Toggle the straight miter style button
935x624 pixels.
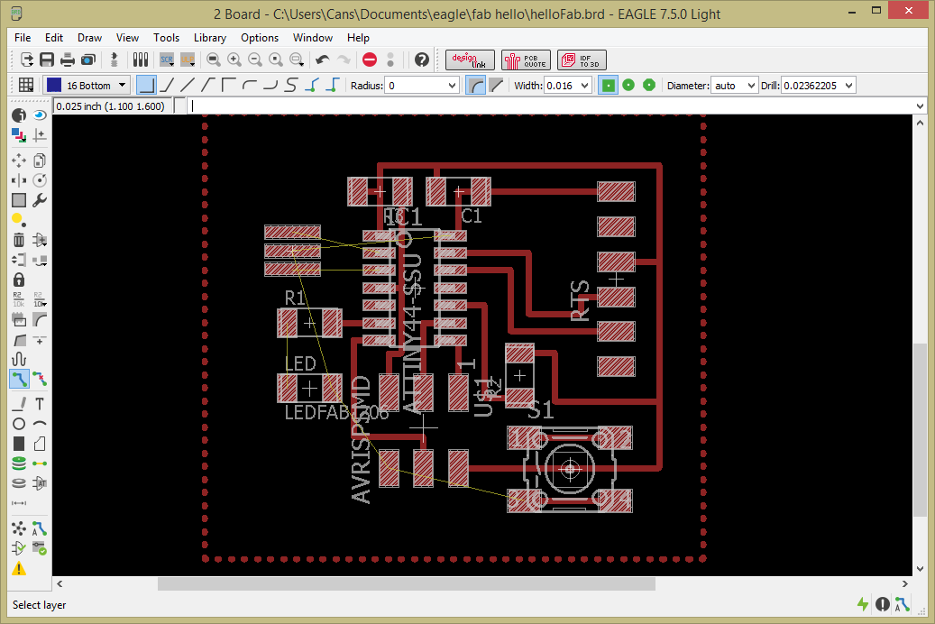[496, 85]
